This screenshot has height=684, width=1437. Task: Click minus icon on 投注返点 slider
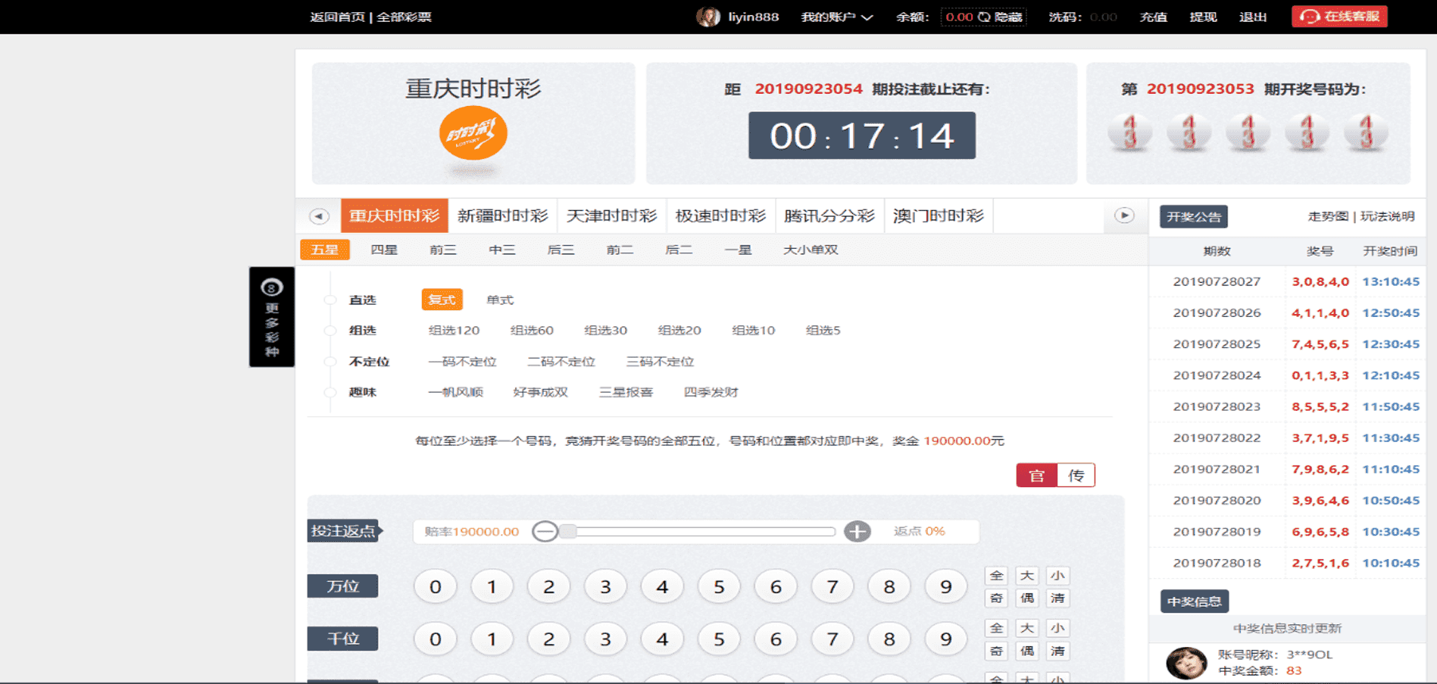[x=545, y=531]
